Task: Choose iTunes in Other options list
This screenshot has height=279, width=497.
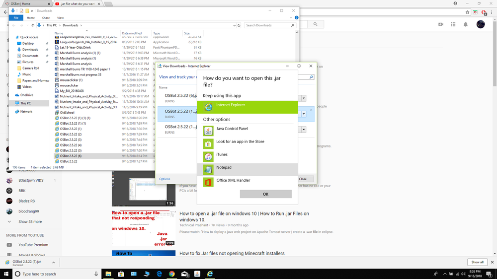Action: [247, 156]
